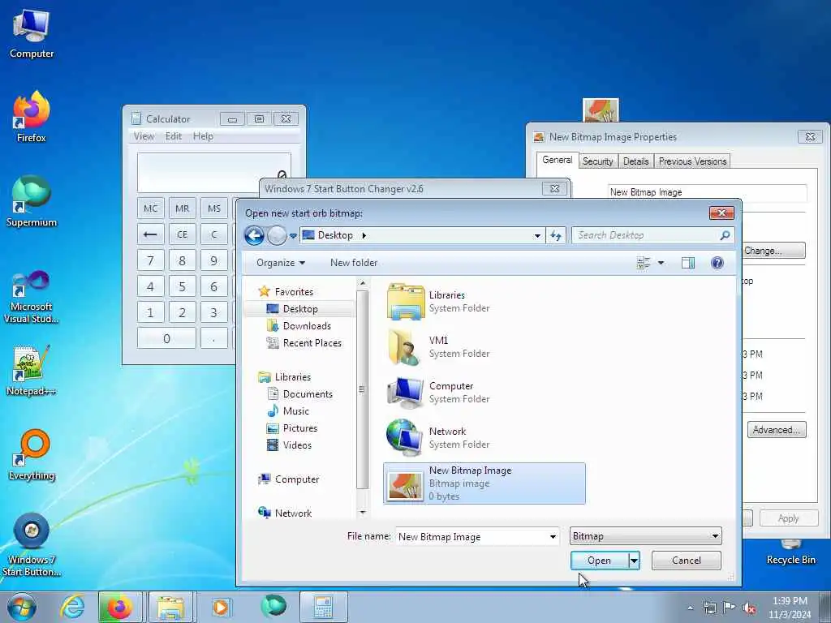Click the muted volume tray icon
This screenshot has height=623, width=831.
pos(749,608)
